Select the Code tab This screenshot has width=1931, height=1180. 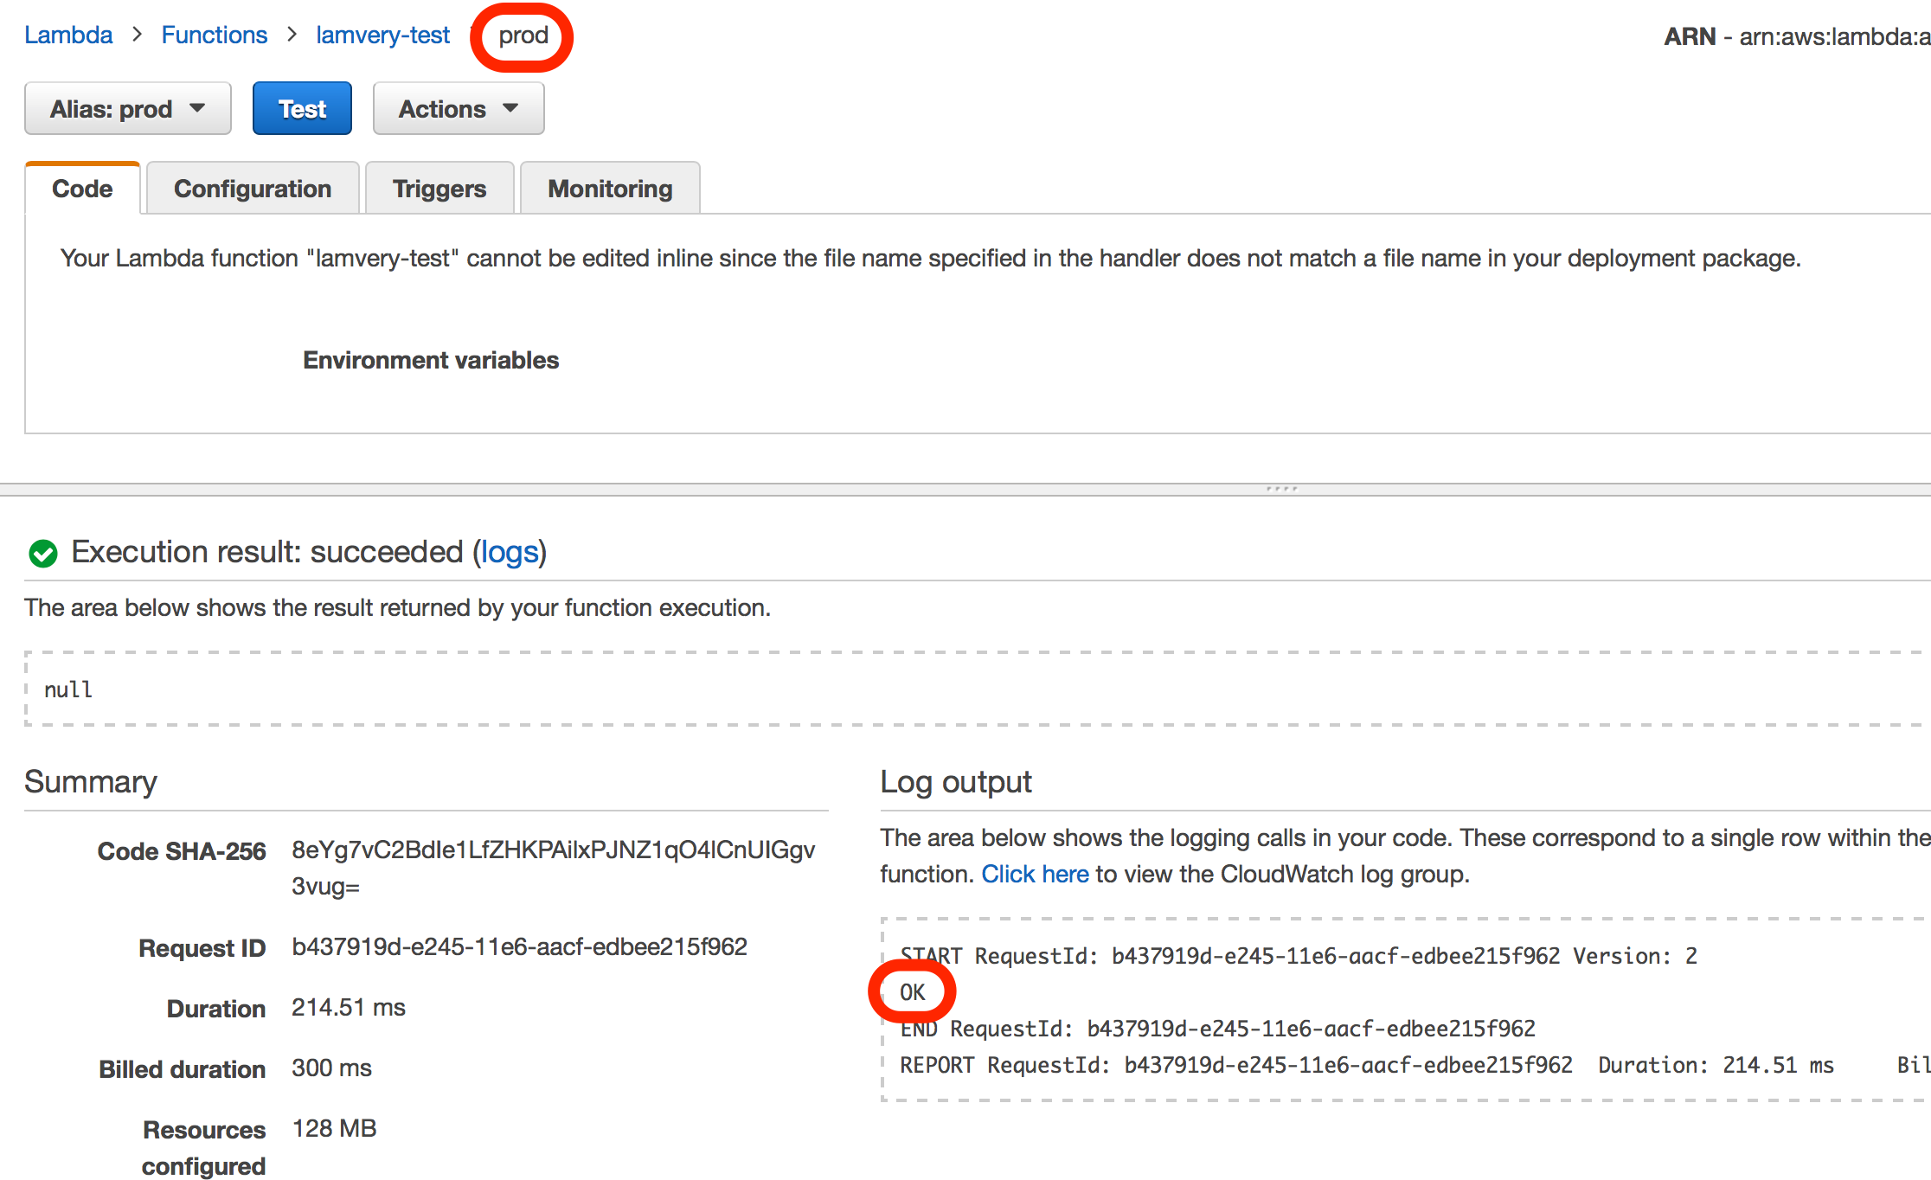coord(82,189)
